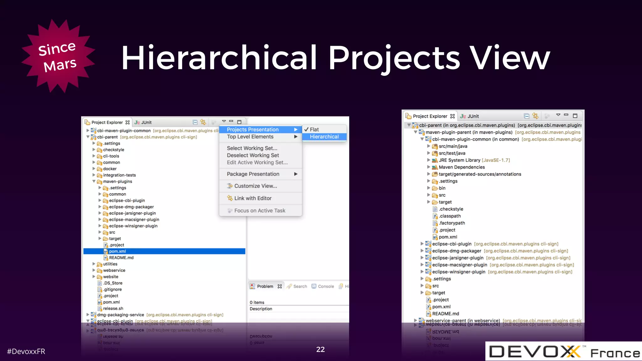The width and height of the screenshot is (642, 361).
Task: Click .classpath file icon
Action: (435, 216)
